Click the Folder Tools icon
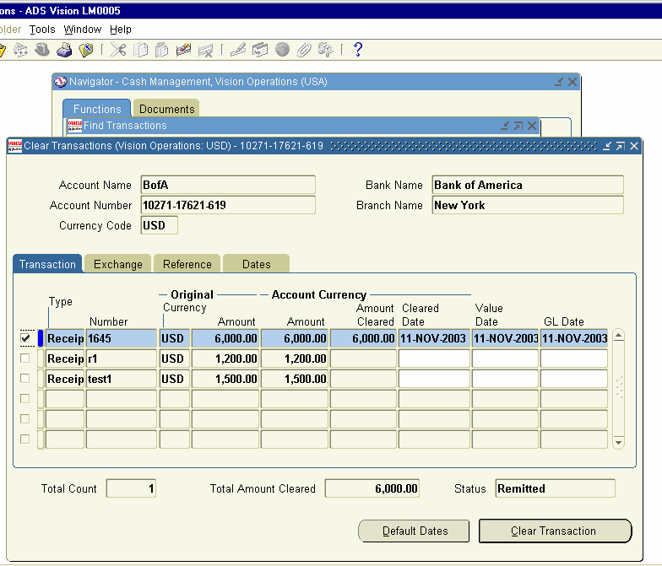This screenshot has height=566, width=662. (325, 50)
